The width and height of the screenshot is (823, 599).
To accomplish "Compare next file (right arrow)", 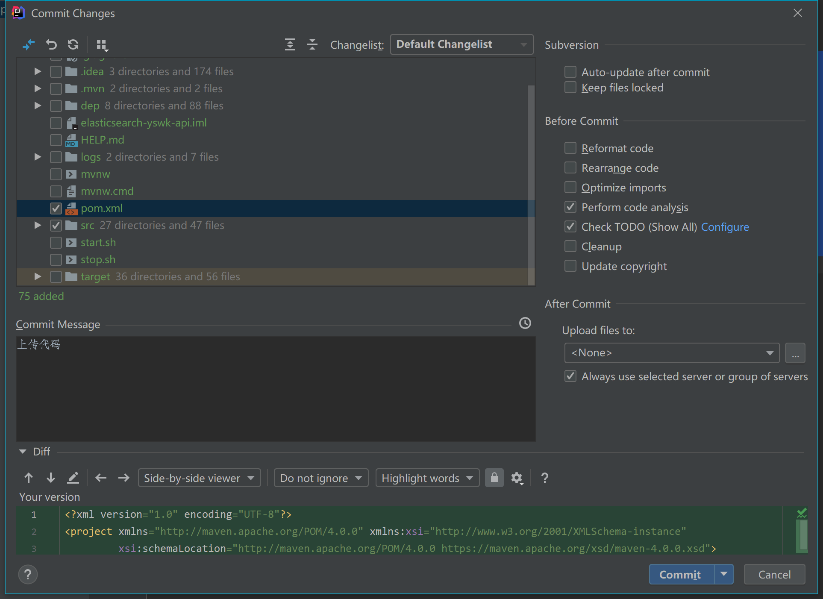I will pyautogui.click(x=123, y=478).
